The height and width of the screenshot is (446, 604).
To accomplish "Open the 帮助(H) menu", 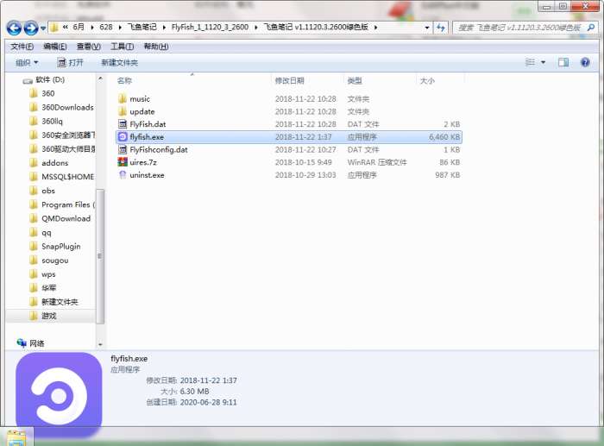I will 156,47.
